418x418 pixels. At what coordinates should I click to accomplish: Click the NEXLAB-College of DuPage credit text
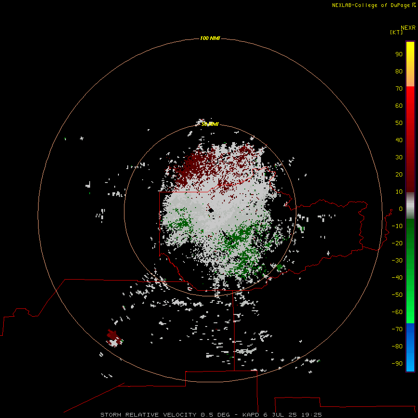[x=373, y=5]
